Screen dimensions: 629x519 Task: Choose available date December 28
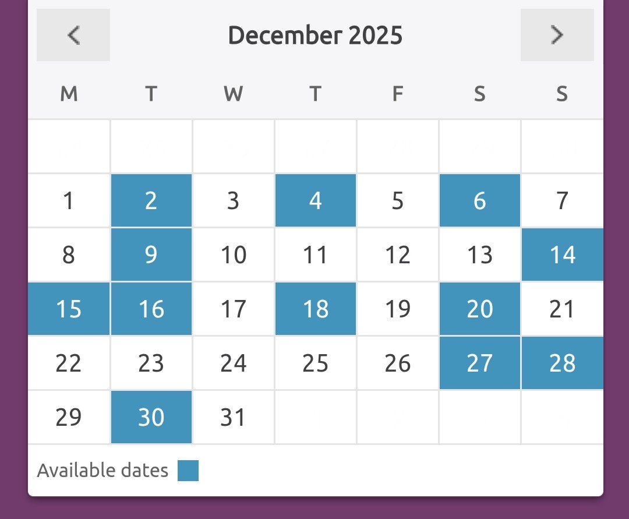pos(563,363)
